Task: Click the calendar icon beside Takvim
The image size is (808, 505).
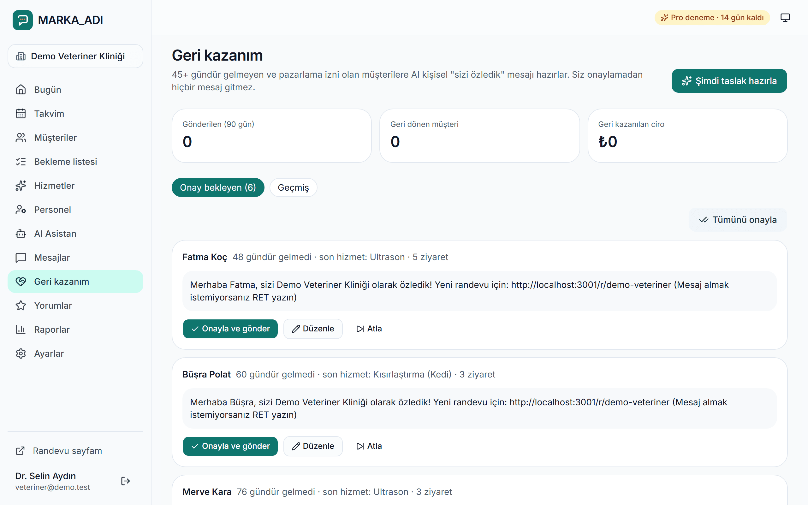Action: [21, 114]
